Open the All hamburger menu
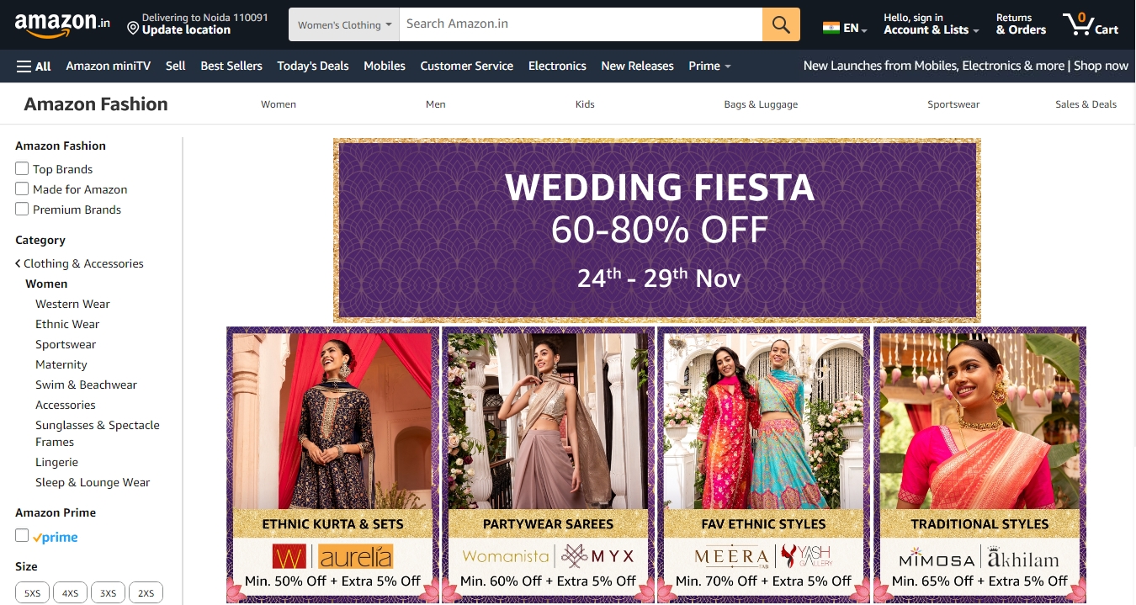Screen dimensions: 1136x605 tap(34, 66)
